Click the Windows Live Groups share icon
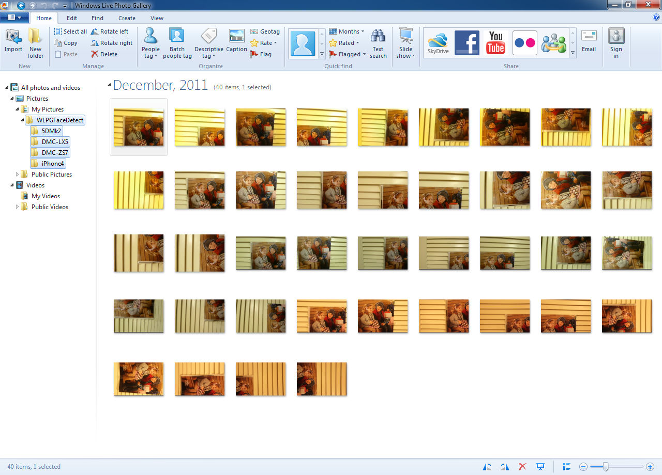The image size is (662, 475). [554, 43]
